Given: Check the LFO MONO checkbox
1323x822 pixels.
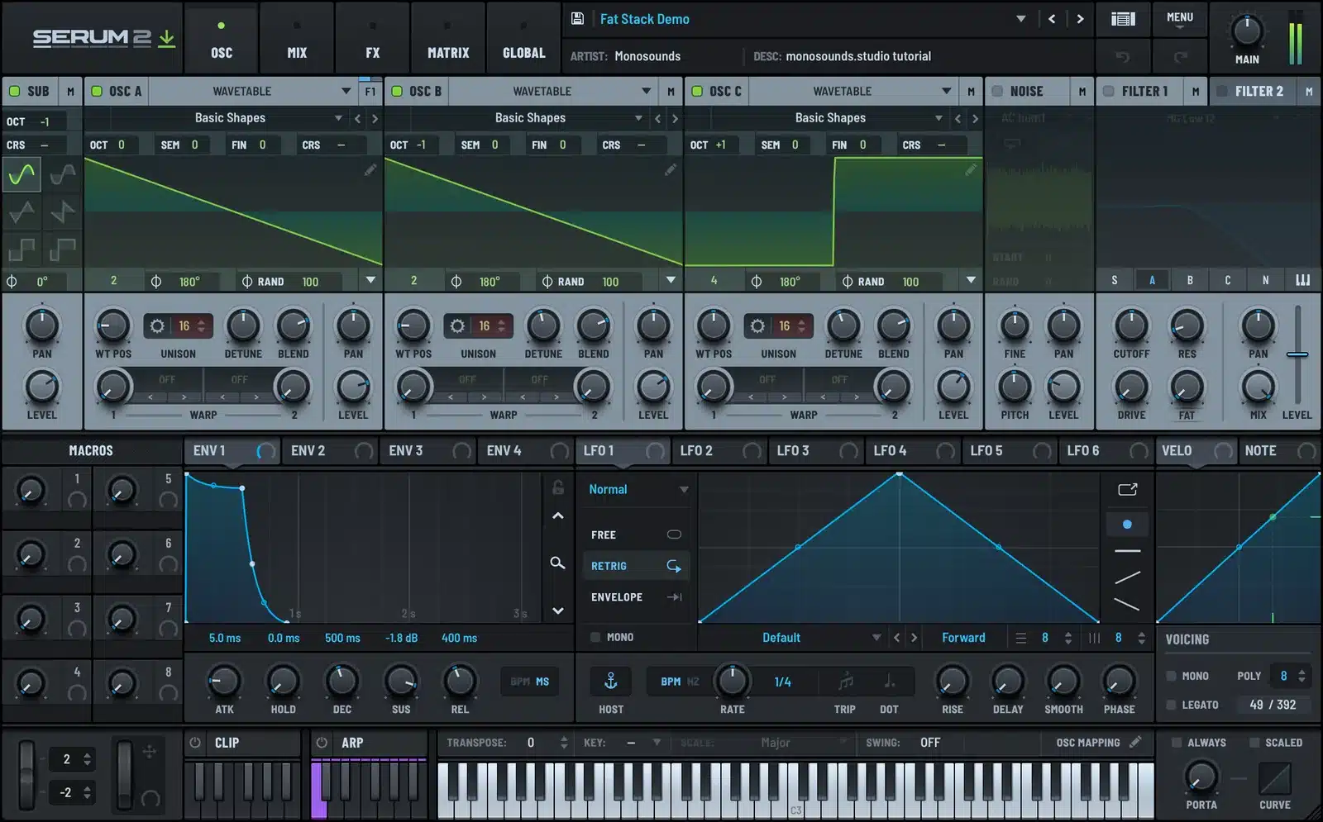Looking at the screenshot, I should tap(595, 637).
